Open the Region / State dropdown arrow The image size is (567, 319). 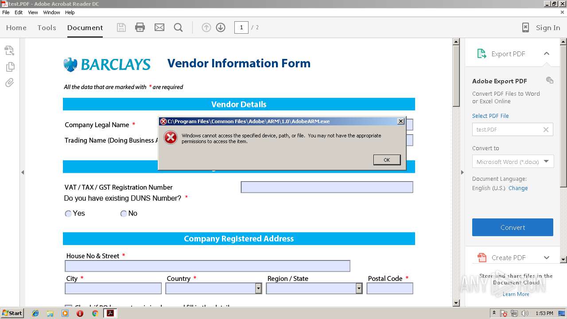[x=359, y=288]
